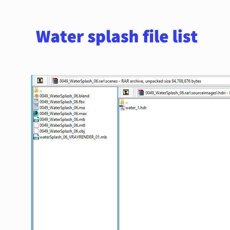Select file 0049_WaterSplash_06.obj

tap(62, 131)
